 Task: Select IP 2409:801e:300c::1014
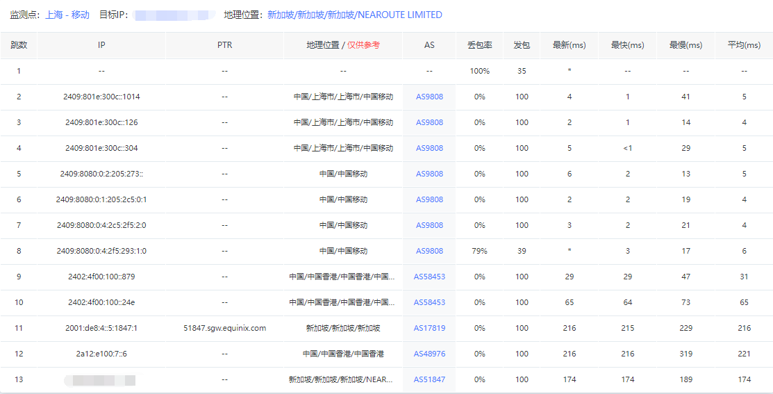[x=101, y=97]
